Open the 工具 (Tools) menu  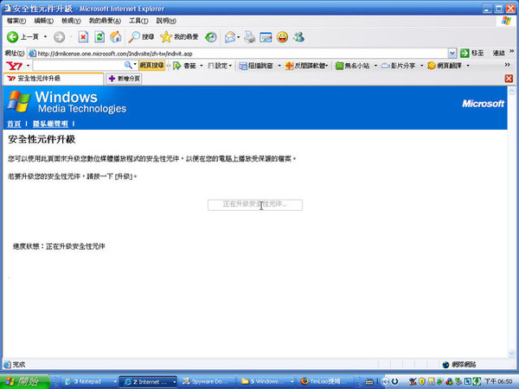138,21
